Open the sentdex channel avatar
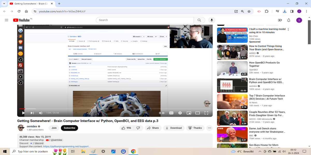 [x=21, y=128]
